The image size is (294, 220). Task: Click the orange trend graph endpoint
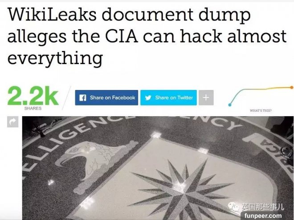click(292, 87)
